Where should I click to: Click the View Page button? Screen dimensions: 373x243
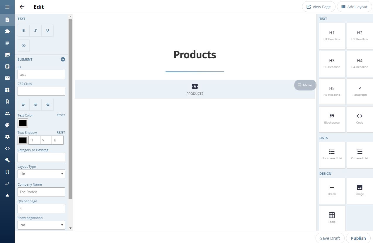[319, 7]
